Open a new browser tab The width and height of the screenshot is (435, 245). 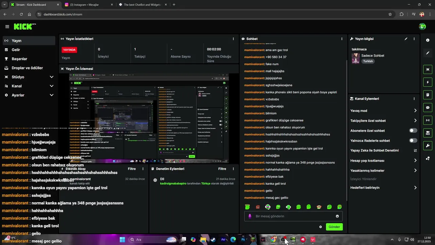174,5
